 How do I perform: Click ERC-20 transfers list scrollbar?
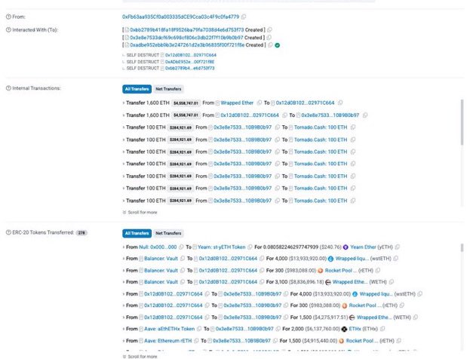click(462, 248)
